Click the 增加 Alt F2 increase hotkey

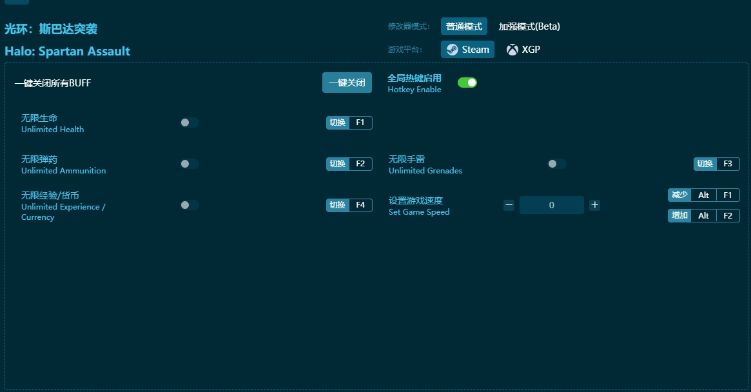tap(704, 215)
